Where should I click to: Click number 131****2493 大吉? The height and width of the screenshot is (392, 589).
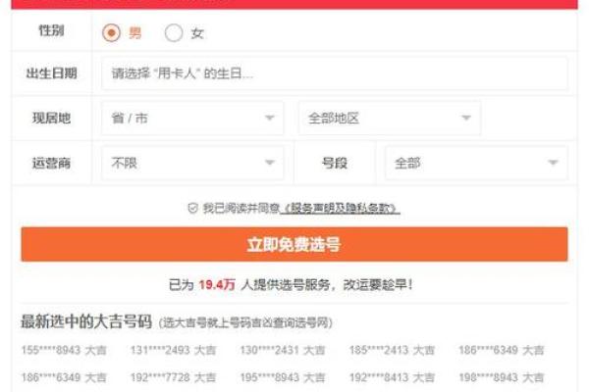pos(173,350)
